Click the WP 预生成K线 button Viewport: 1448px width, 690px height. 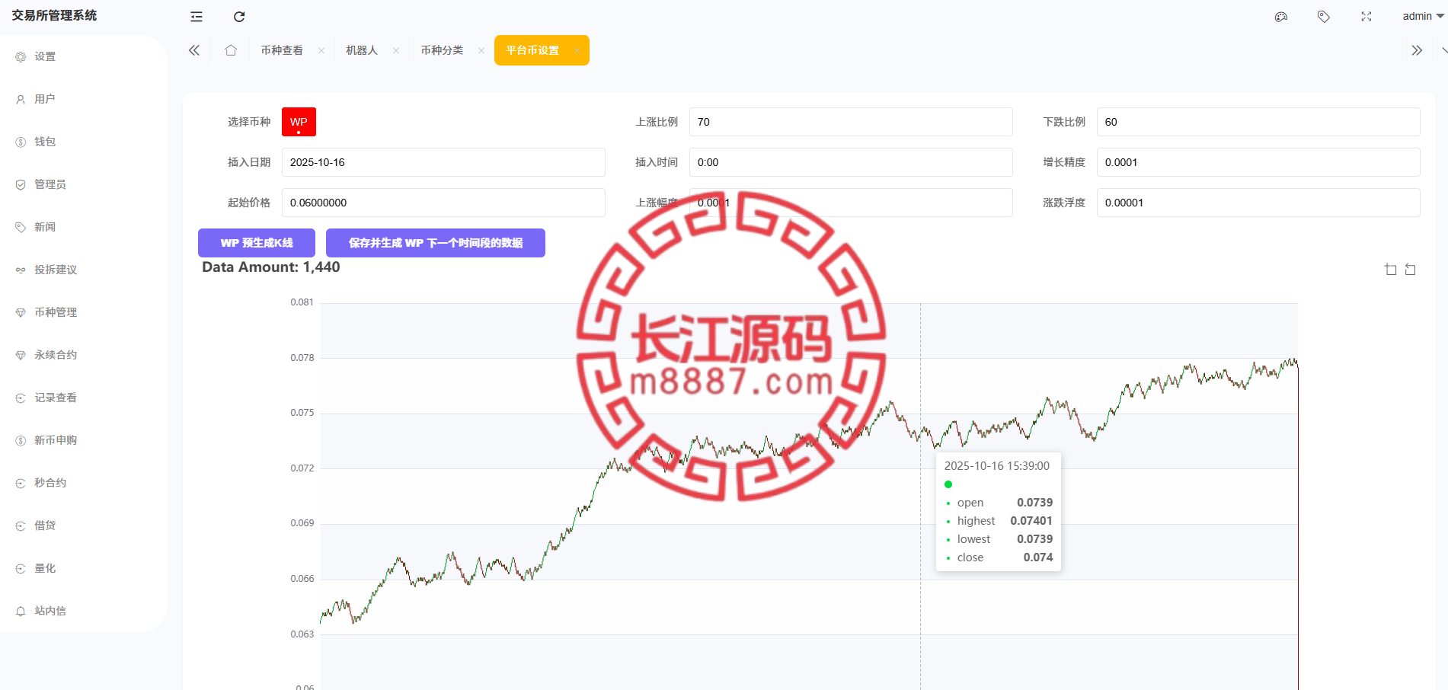[257, 243]
